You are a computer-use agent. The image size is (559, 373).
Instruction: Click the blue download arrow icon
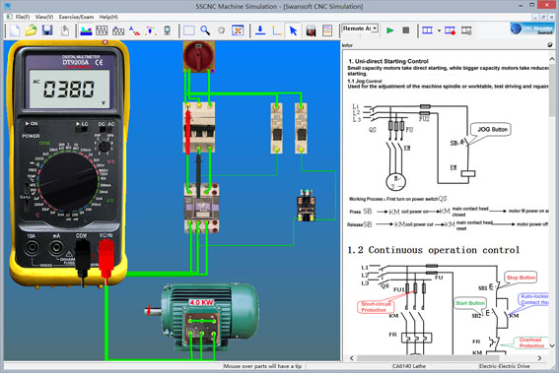(260, 31)
